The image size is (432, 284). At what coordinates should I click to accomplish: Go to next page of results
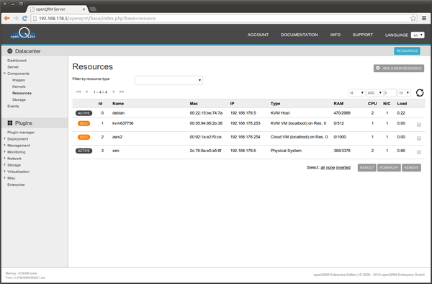[114, 92]
